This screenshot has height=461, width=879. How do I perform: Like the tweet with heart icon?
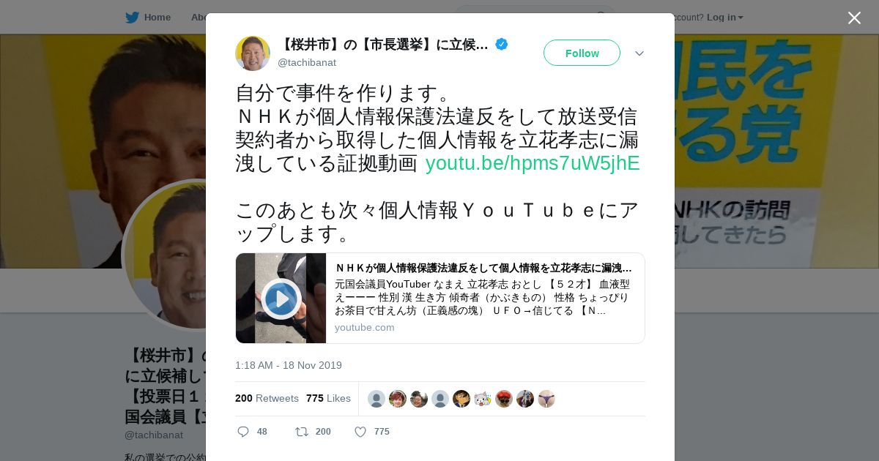pyautogui.click(x=360, y=432)
